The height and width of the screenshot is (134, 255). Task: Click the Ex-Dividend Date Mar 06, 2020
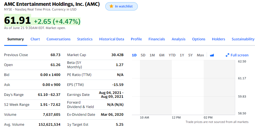click(x=112, y=115)
